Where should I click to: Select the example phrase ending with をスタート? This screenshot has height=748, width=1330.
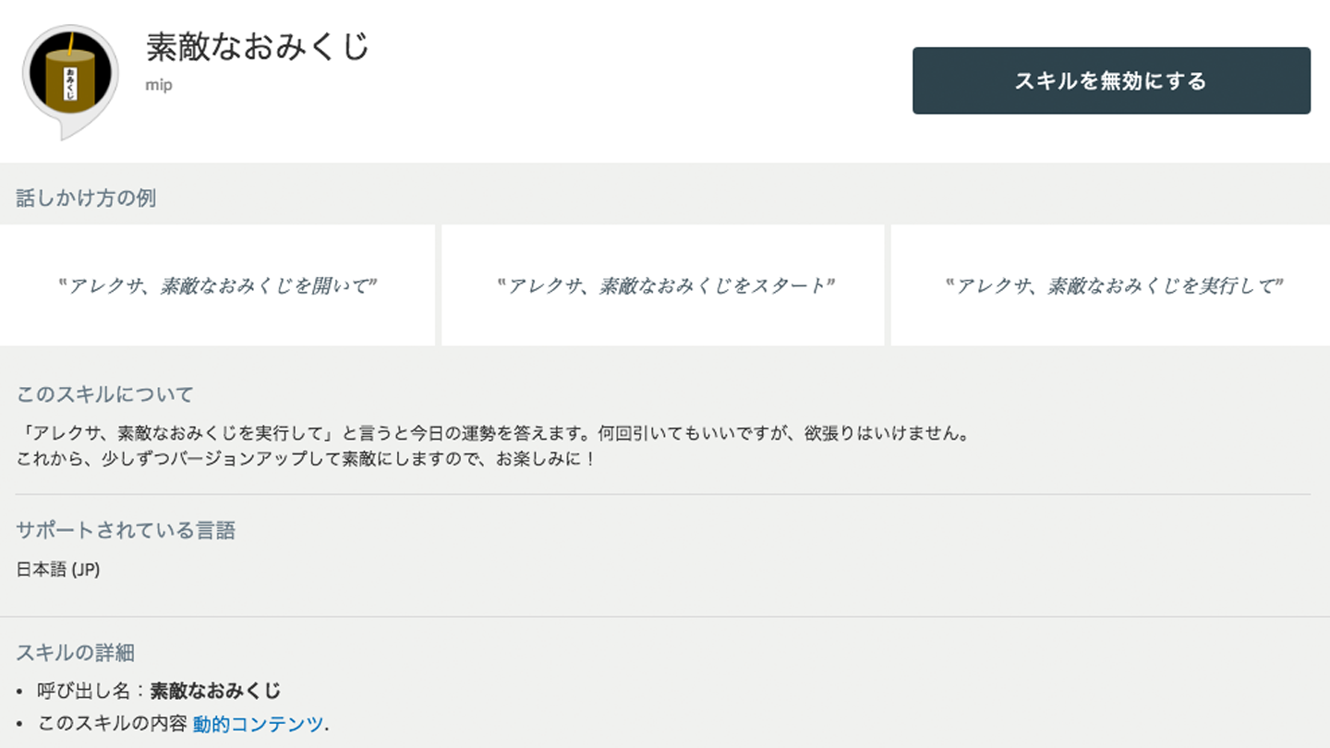tap(665, 285)
